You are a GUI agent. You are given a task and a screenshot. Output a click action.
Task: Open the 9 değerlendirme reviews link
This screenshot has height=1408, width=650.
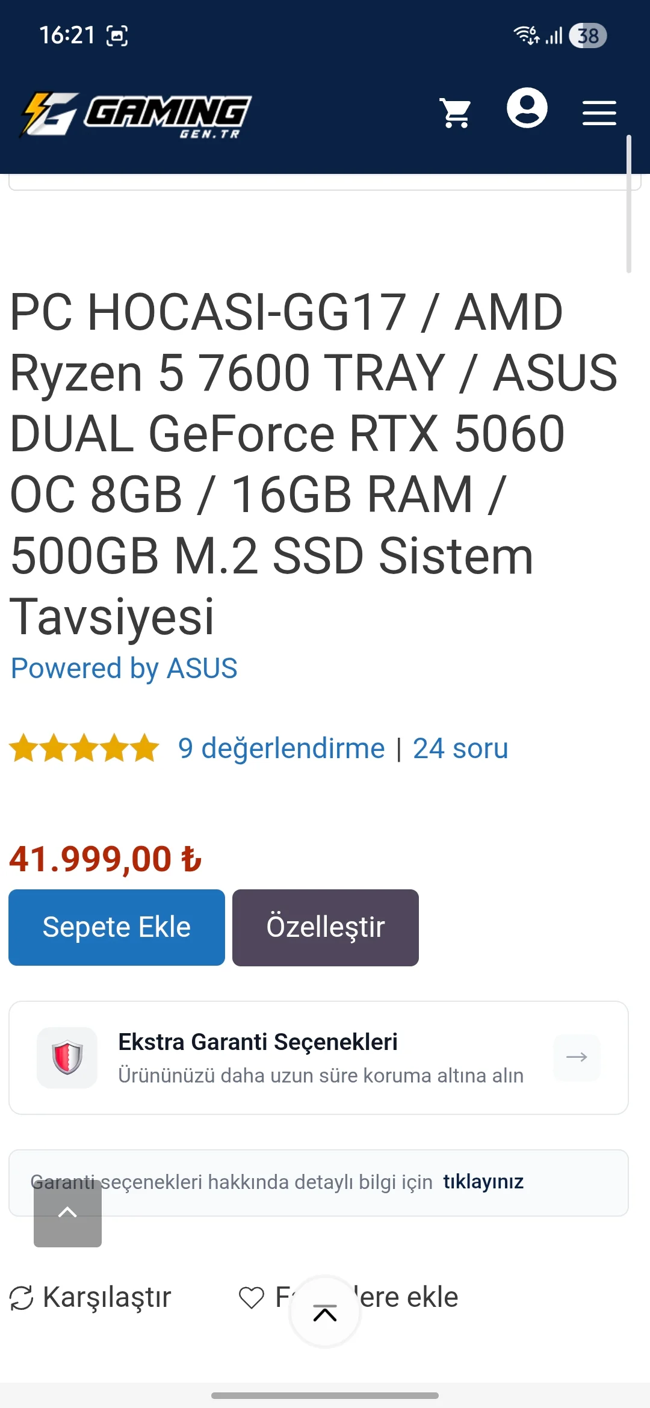click(x=281, y=749)
